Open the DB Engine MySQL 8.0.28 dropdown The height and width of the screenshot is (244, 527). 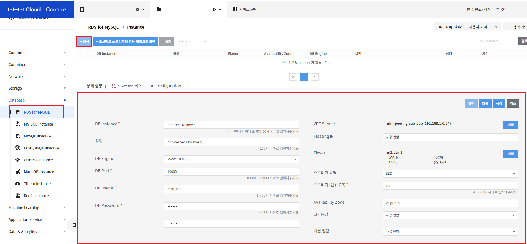[x=231, y=159]
